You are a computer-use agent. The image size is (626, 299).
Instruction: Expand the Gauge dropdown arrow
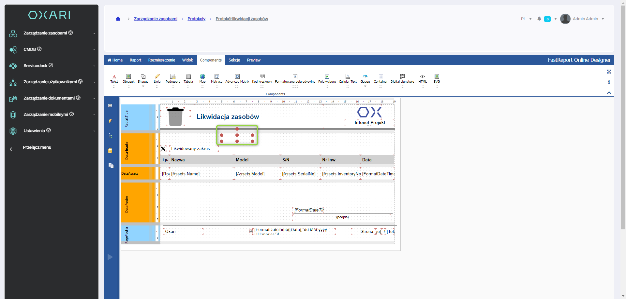pos(365,86)
